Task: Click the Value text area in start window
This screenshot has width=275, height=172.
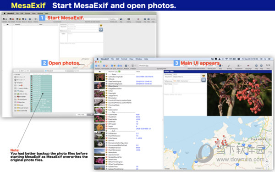Action: pos(85,37)
